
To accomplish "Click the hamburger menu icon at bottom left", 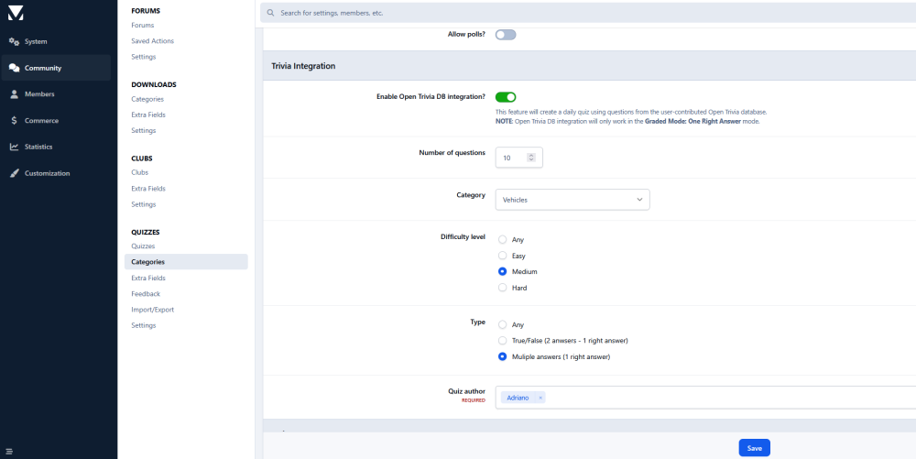I will pyautogui.click(x=9, y=449).
